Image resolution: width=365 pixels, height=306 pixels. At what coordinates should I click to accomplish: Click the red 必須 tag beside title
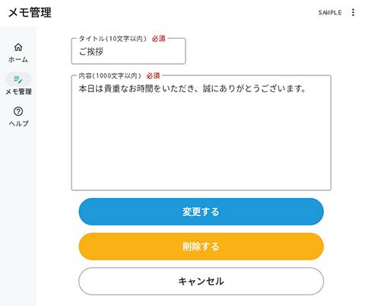(x=158, y=39)
